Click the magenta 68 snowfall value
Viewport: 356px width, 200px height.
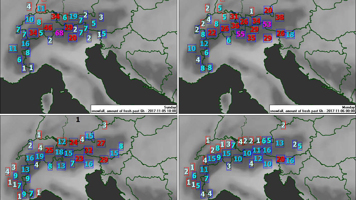pyautogui.click(x=59, y=33)
